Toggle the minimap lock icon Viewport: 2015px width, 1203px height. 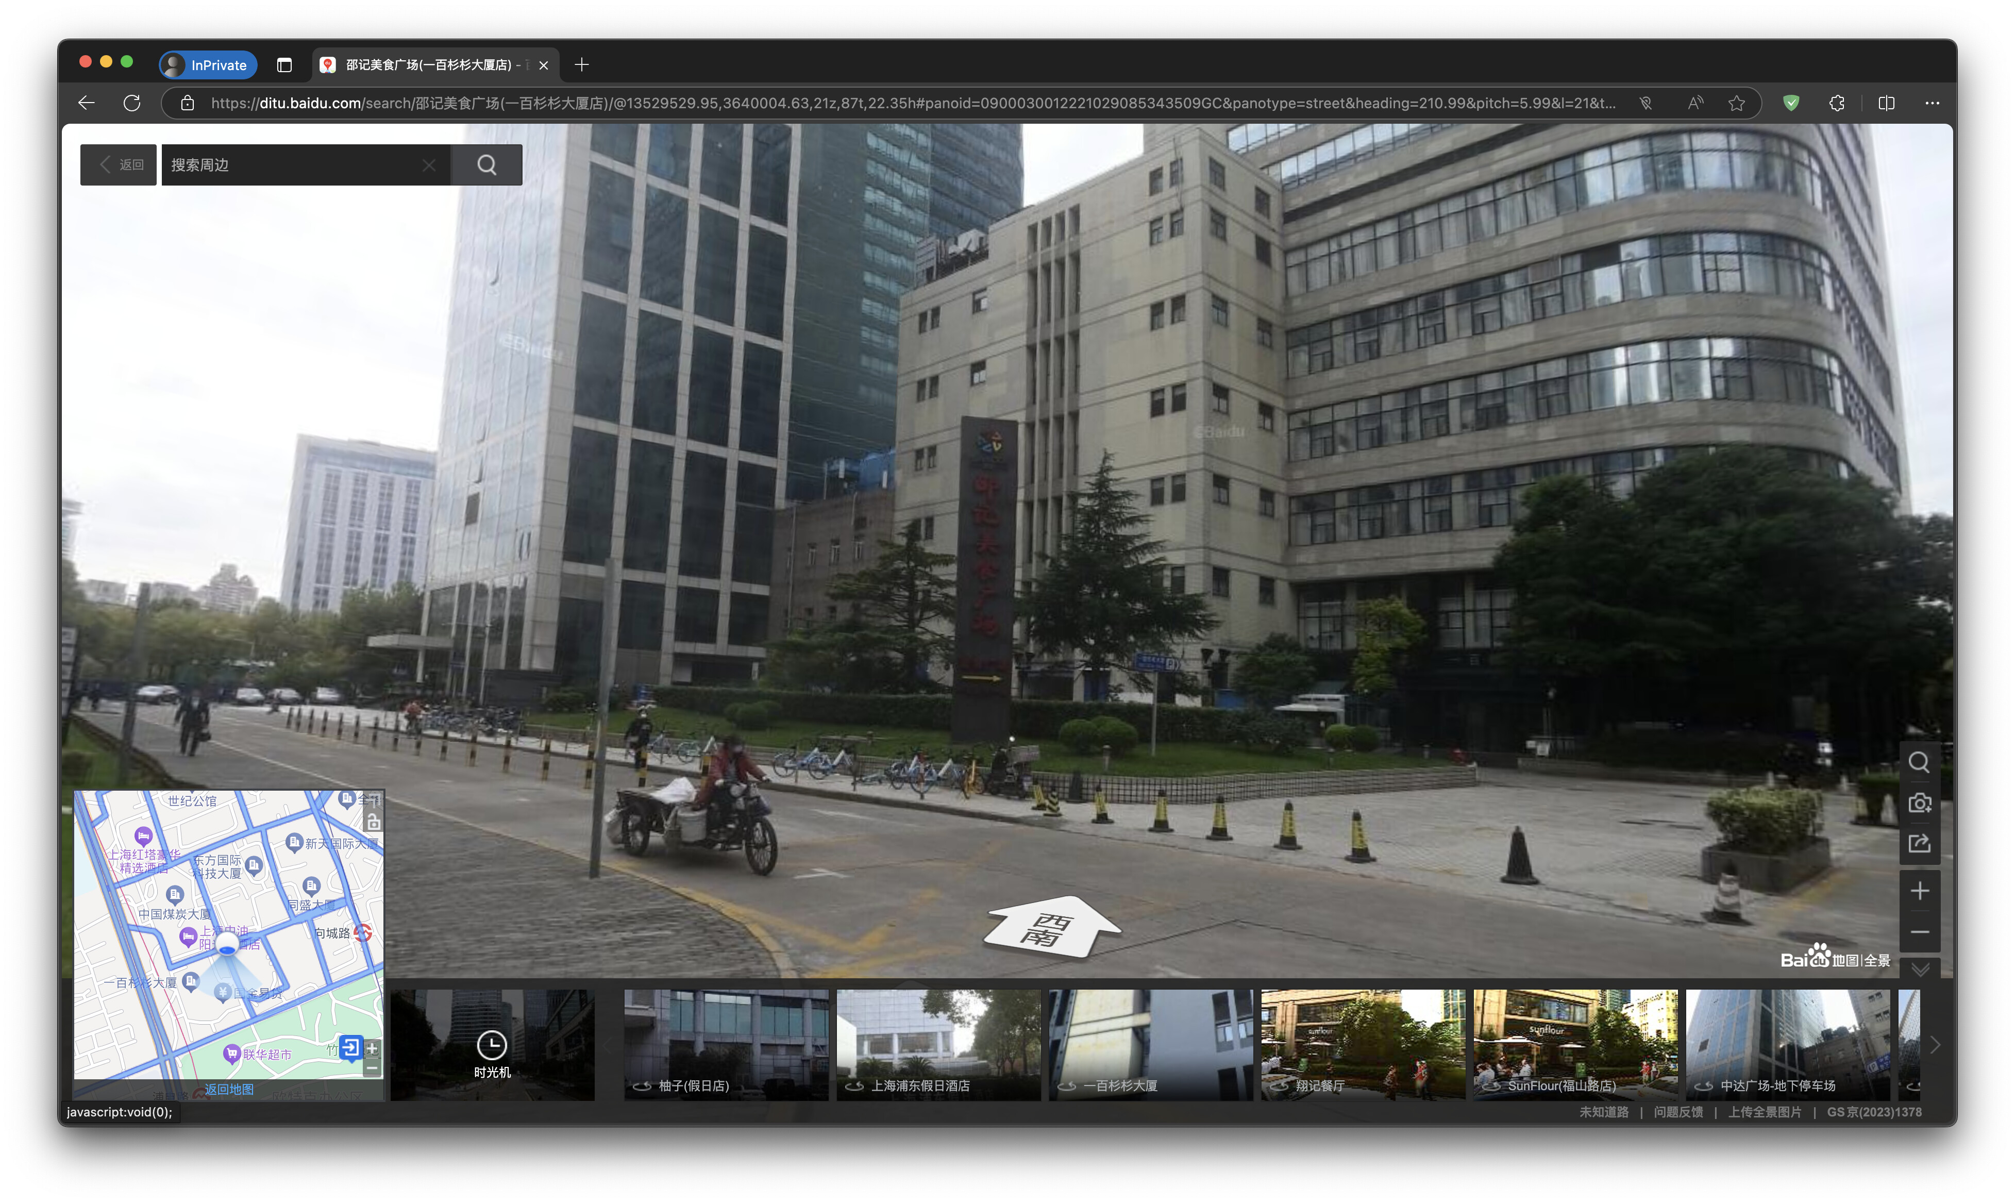click(x=373, y=822)
